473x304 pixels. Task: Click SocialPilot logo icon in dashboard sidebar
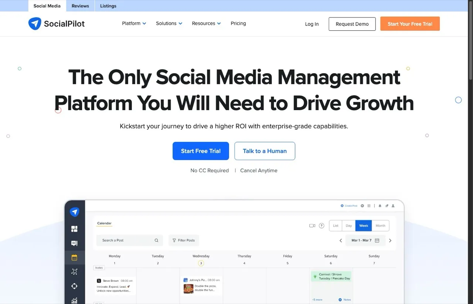click(75, 212)
